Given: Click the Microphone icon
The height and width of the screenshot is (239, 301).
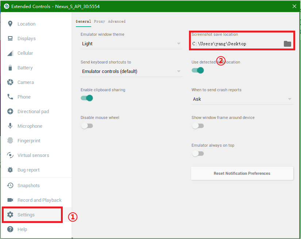Looking at the screenshot, I should [10, 126].
